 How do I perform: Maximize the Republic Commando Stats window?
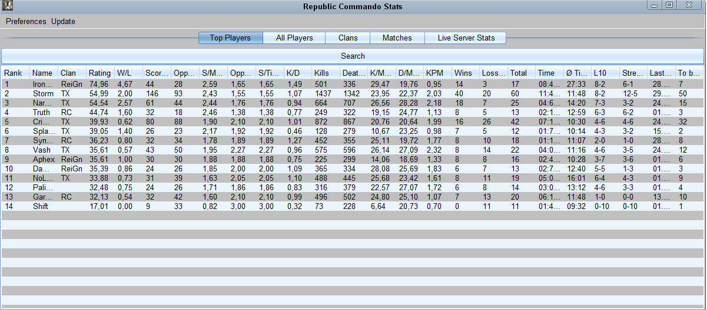pyautogui.click(x=669, y=5)
